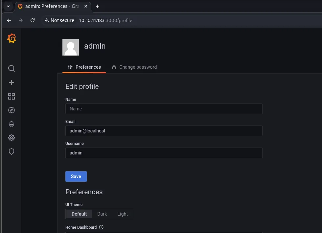The height and width of the screenshot is (233, 322).
Task: Open the Server Admin shield icon
Action: point(11,151)
